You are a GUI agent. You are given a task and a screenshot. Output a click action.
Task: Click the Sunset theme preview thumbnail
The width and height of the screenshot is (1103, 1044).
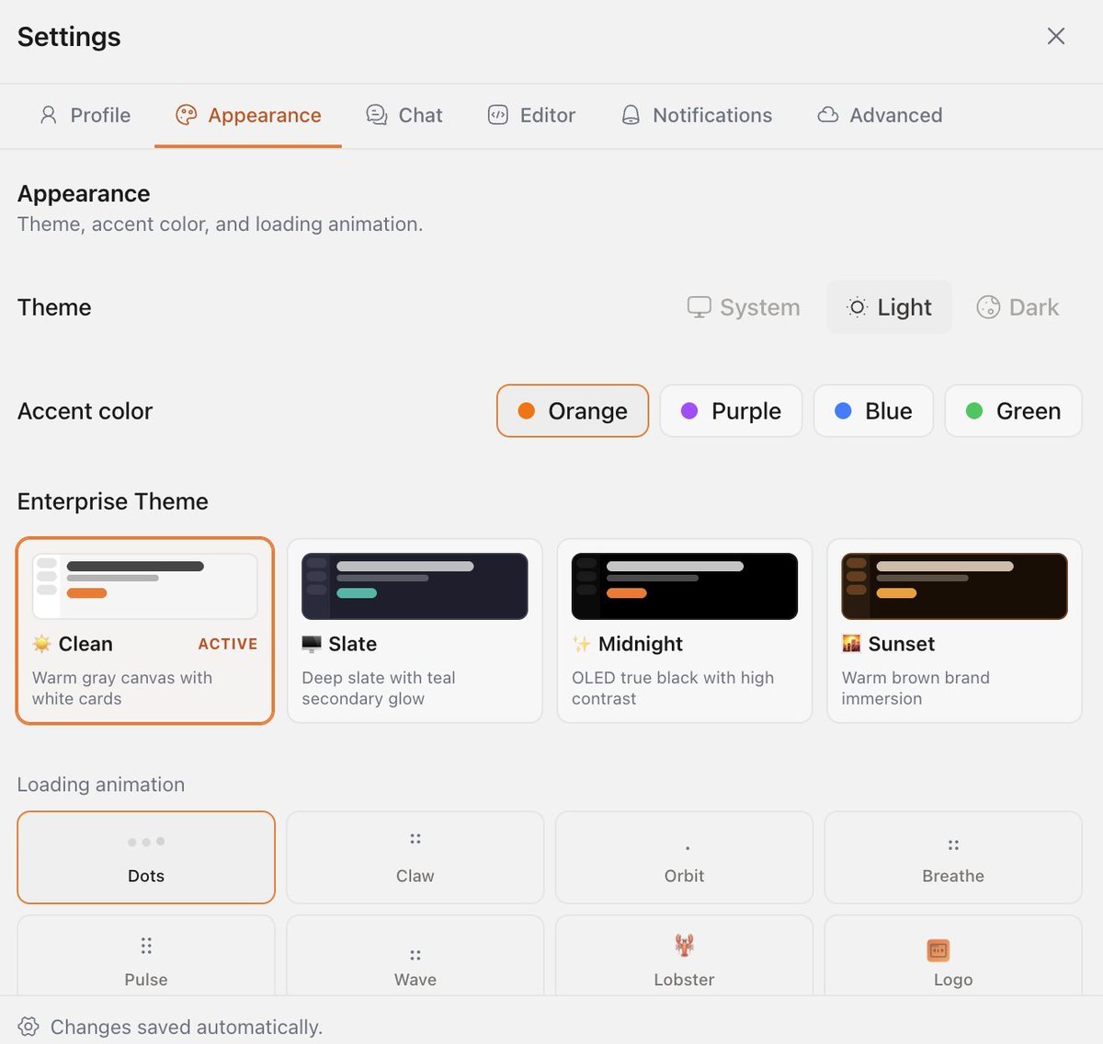click(x=954, y=586)
